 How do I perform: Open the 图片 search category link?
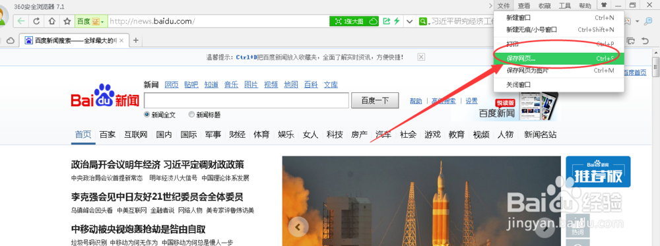(x=251, y=84)
